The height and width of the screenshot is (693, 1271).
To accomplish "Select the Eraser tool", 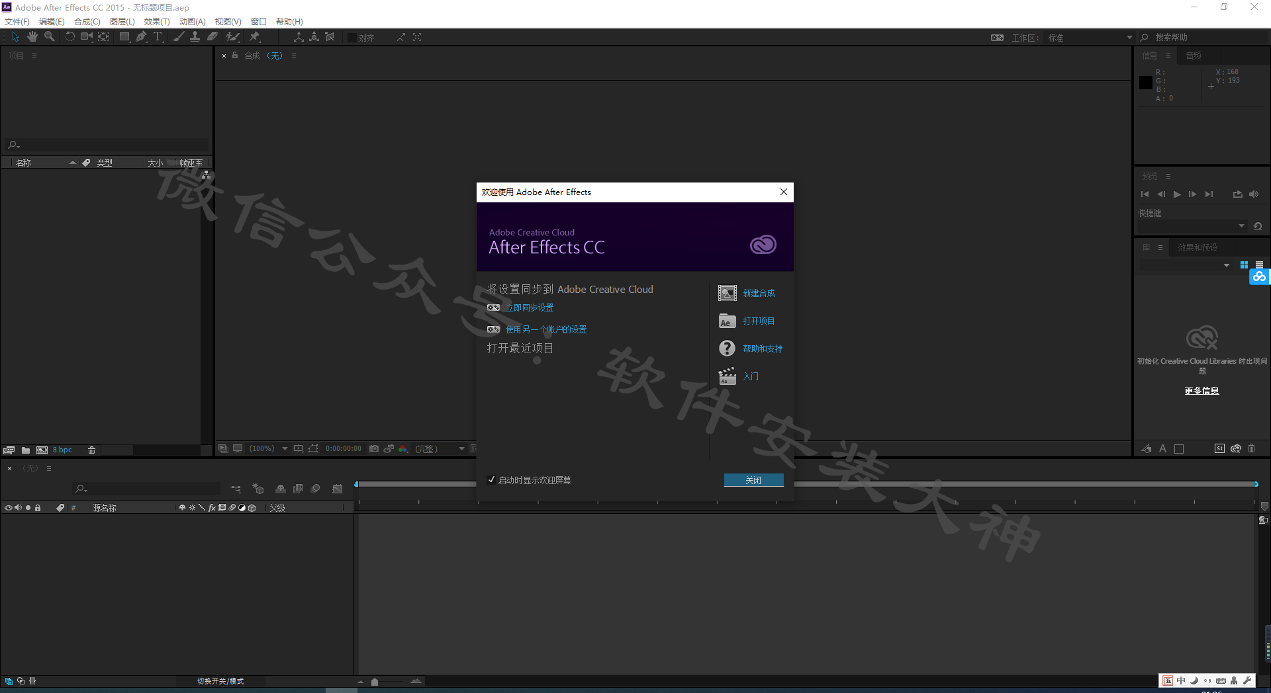I will click(x=212, y=37).
